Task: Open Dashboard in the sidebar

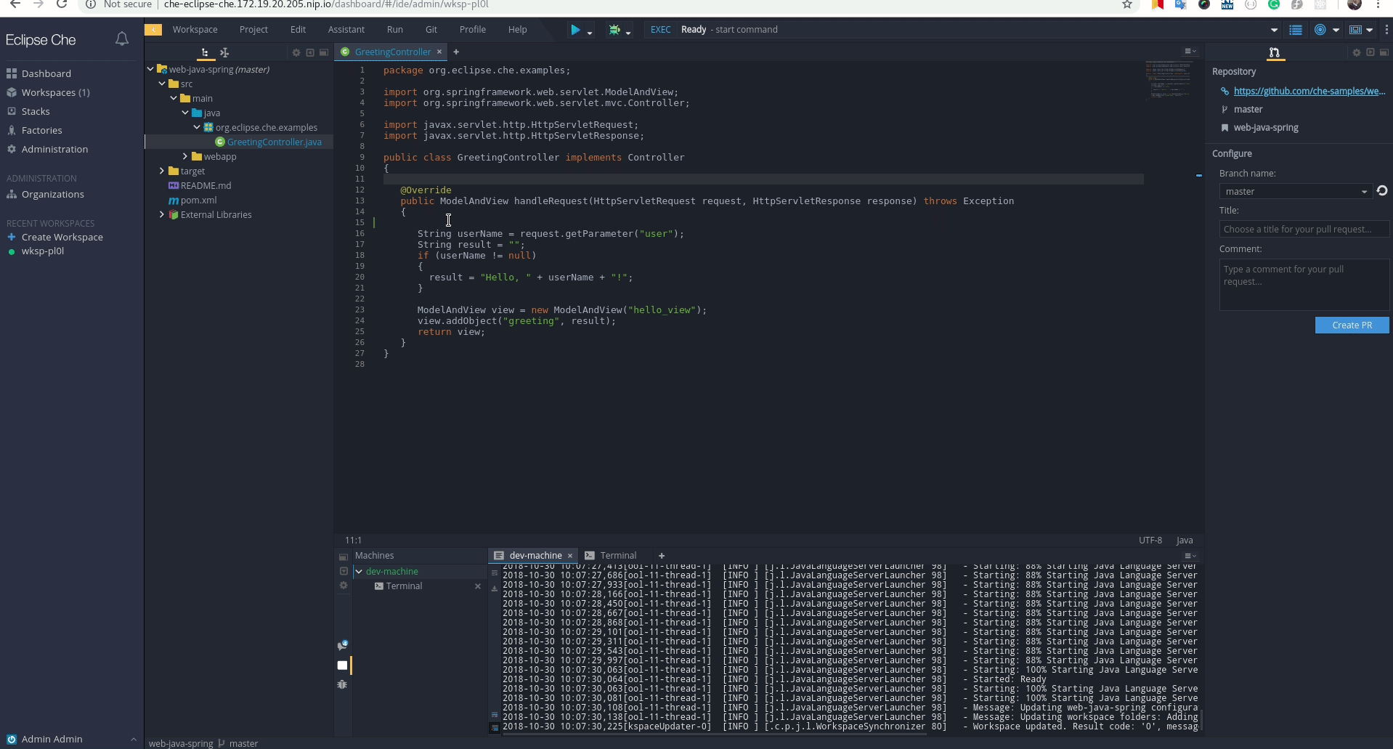Action: 46,73
